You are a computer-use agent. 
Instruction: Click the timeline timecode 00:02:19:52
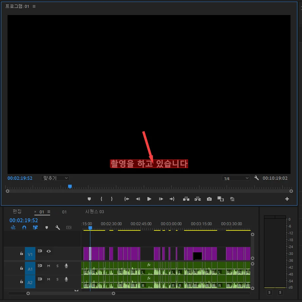(x=24, y=220)
